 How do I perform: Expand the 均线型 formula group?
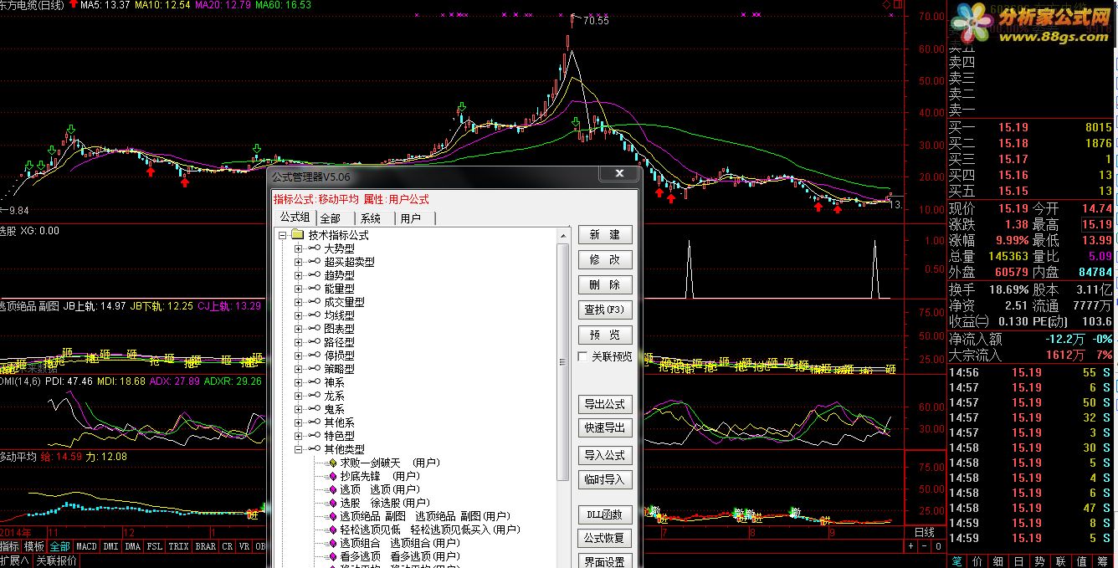[298, 315]
